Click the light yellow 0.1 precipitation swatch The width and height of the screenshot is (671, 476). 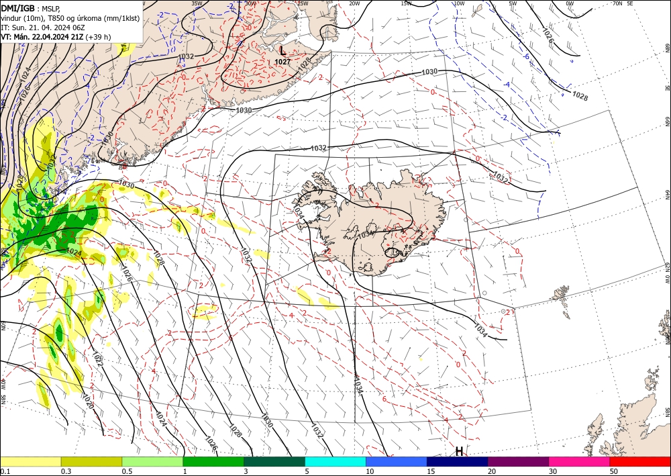(x=30, y=461)
